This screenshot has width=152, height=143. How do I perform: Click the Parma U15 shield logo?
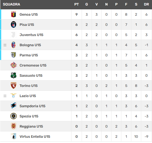[x=14, y=55]
